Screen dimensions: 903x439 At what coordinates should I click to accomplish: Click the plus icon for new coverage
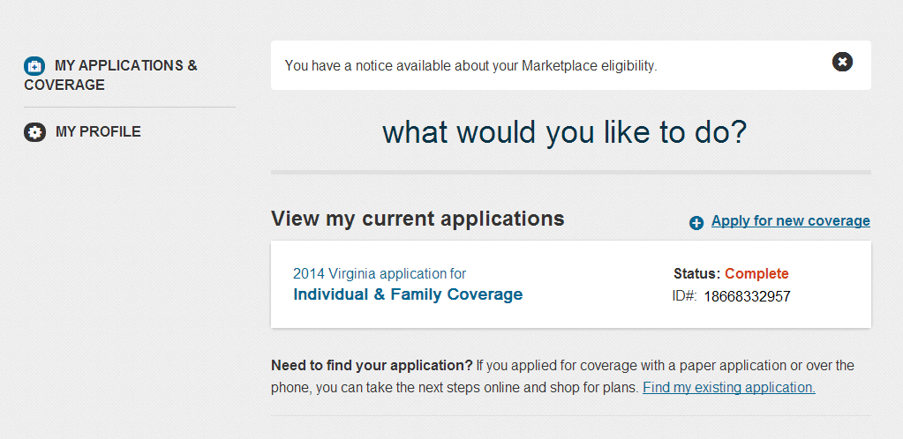696,223
